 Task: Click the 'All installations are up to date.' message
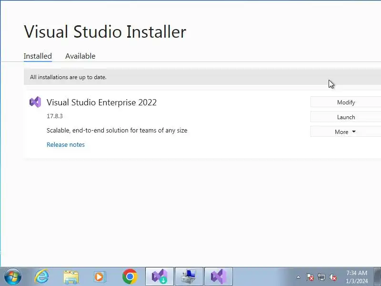coord(68,77)
